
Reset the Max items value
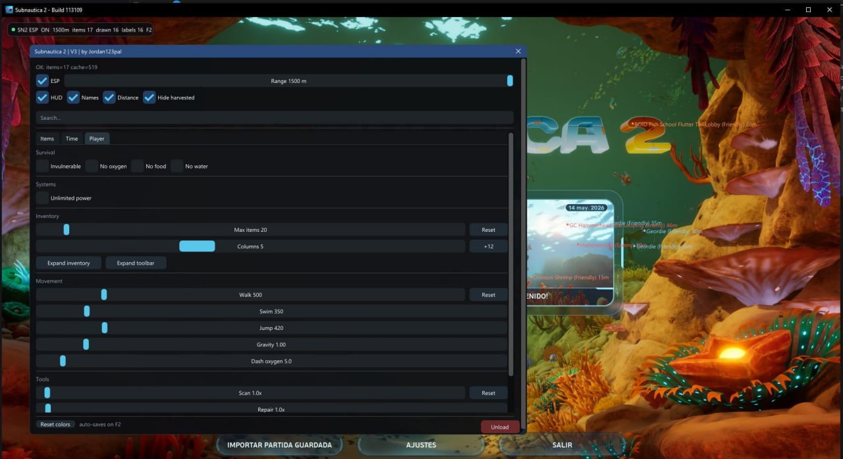pos(488,230)
